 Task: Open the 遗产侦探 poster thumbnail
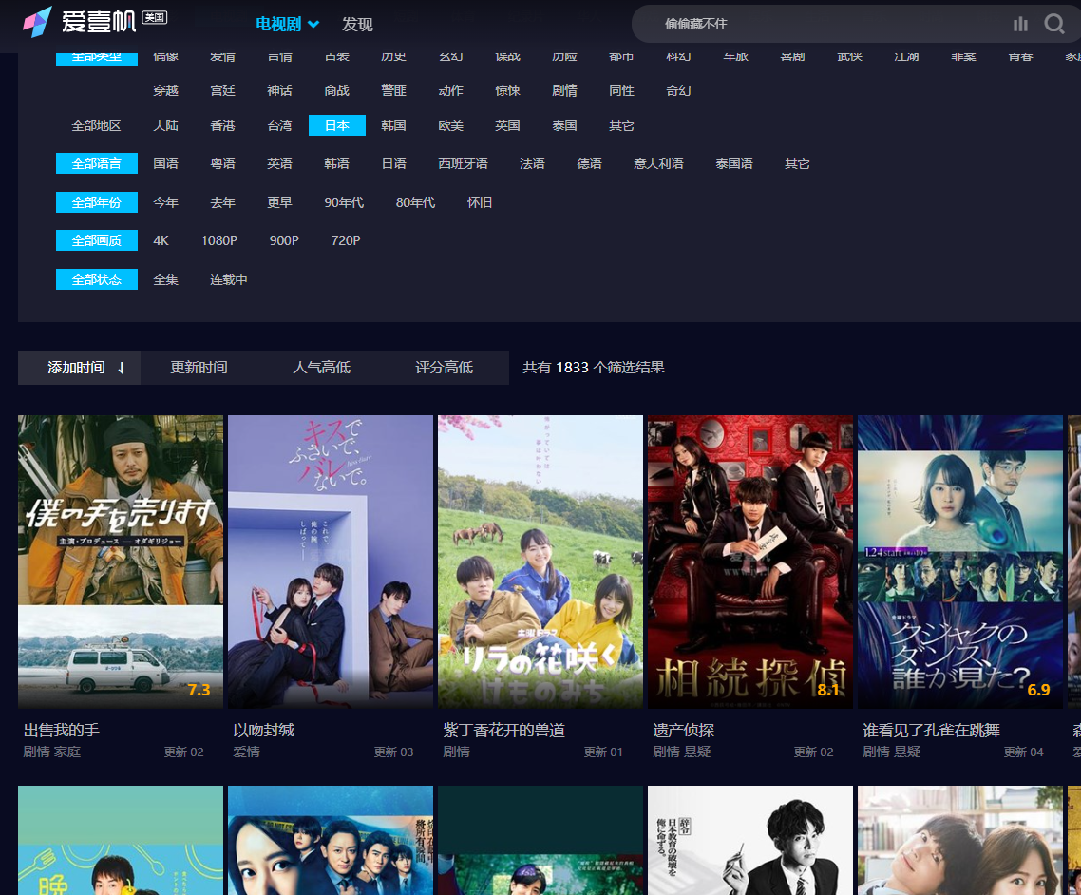(x=750, y=562)
